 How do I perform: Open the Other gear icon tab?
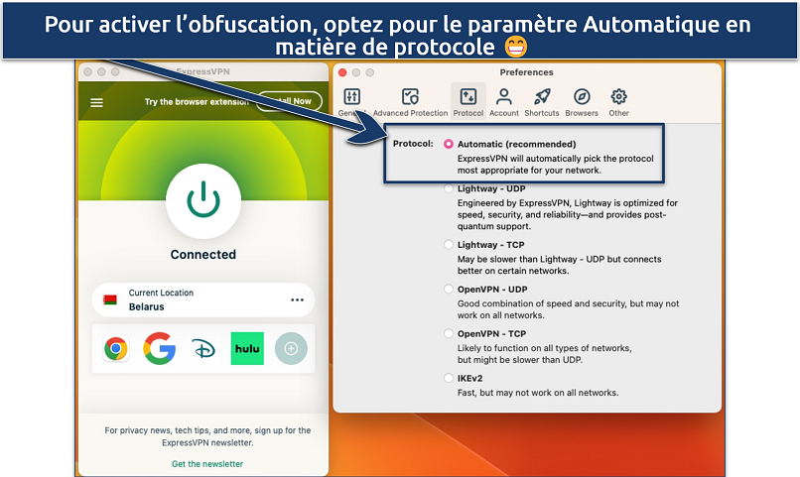click(619, 102)
